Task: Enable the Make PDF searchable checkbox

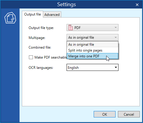Action: point(31,57)
